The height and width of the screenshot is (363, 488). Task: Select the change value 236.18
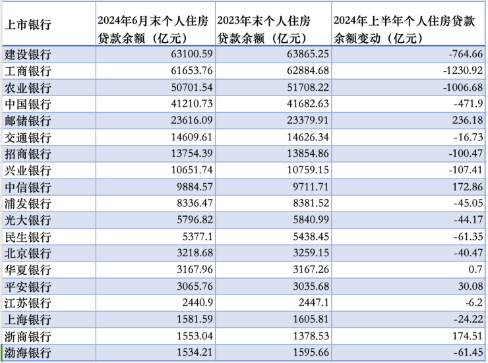click(x=468, y=120)
